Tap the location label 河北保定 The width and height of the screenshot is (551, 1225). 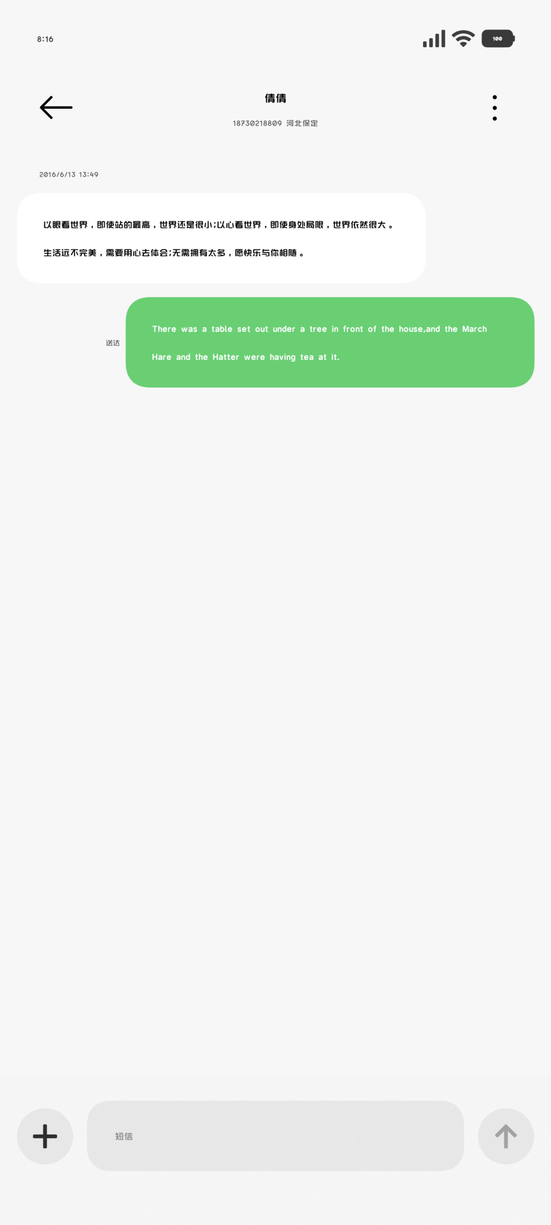302,123
